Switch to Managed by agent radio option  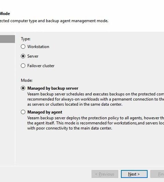click(23, 112)
